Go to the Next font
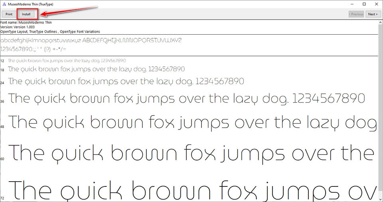 pos(373,14)
